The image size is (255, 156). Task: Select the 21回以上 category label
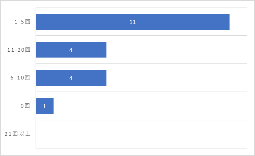pos(18,134)
